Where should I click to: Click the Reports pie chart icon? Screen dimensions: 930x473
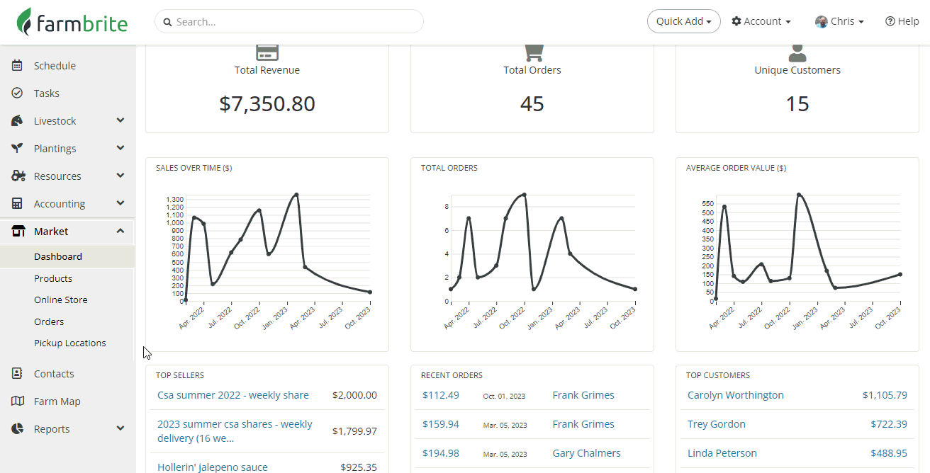click(17, 428)
